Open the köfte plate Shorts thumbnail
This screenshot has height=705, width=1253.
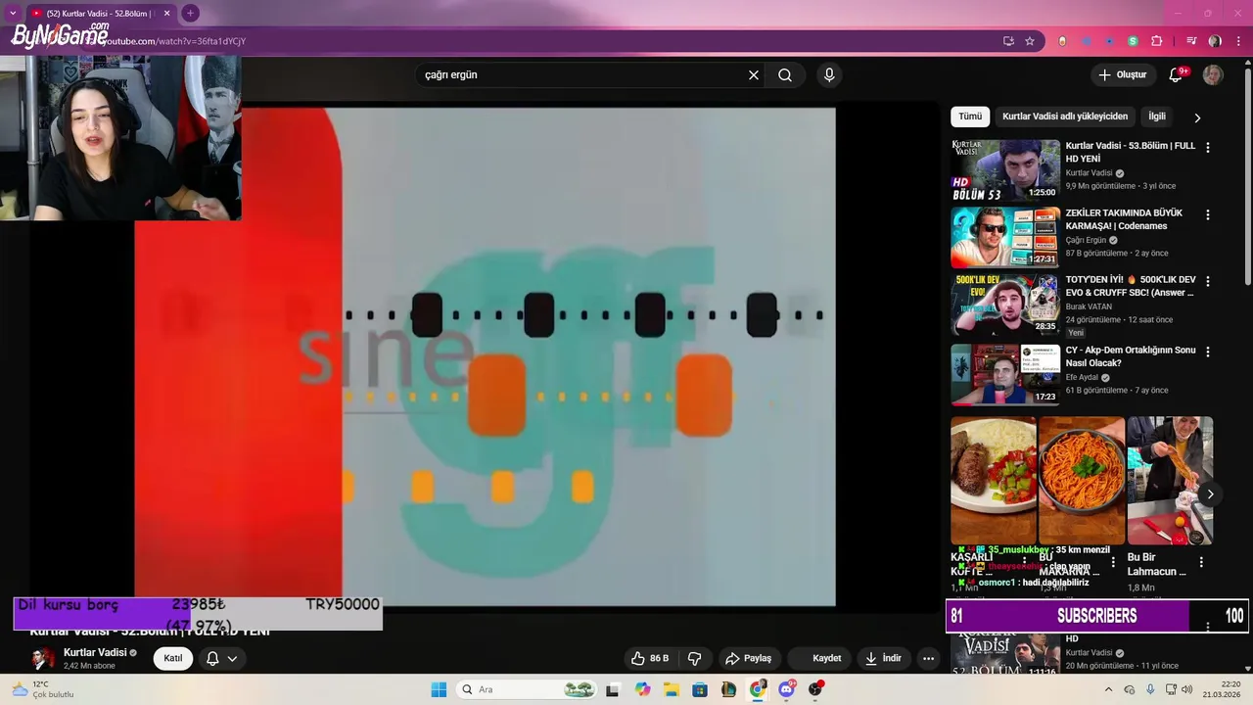994,481
